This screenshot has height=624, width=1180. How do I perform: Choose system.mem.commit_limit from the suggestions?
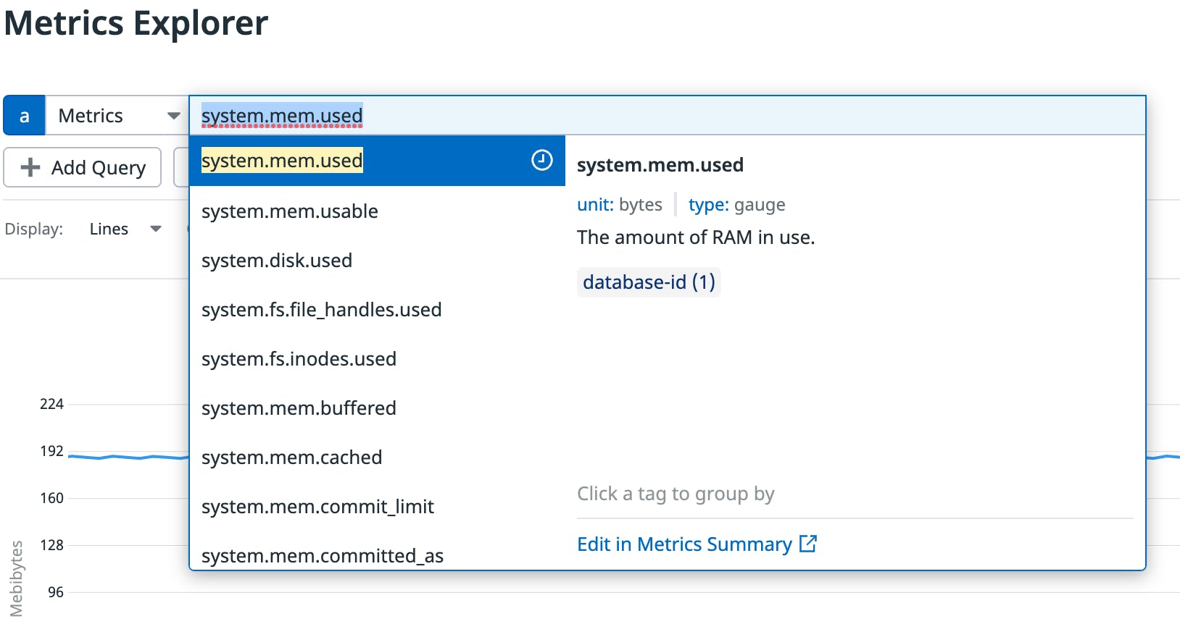click(317, 507)
